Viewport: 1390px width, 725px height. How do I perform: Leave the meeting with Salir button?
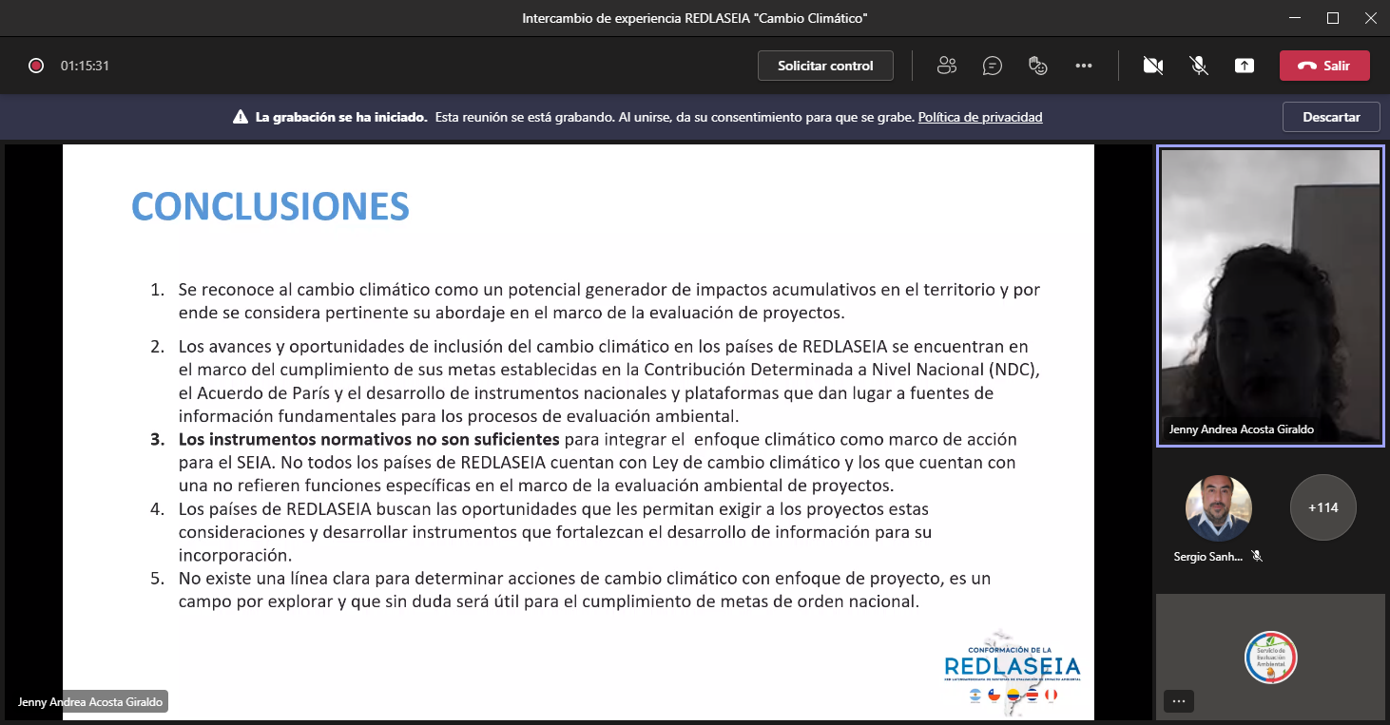click(x=1324, y=66)
